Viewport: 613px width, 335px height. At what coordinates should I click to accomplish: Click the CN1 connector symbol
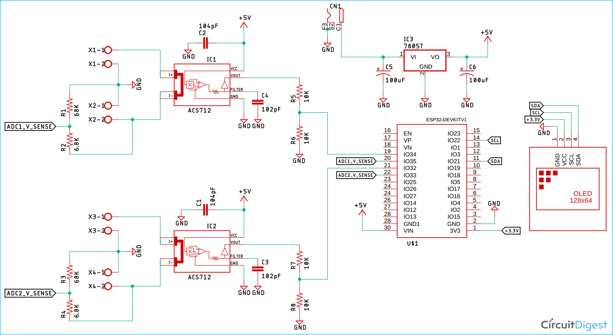(x=342, y=16)
